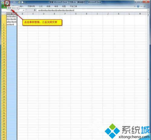The width and height of the screenshot is (151, 140).
Task: Close the workbook window with ribbon X
Action: tap(148, 6)
